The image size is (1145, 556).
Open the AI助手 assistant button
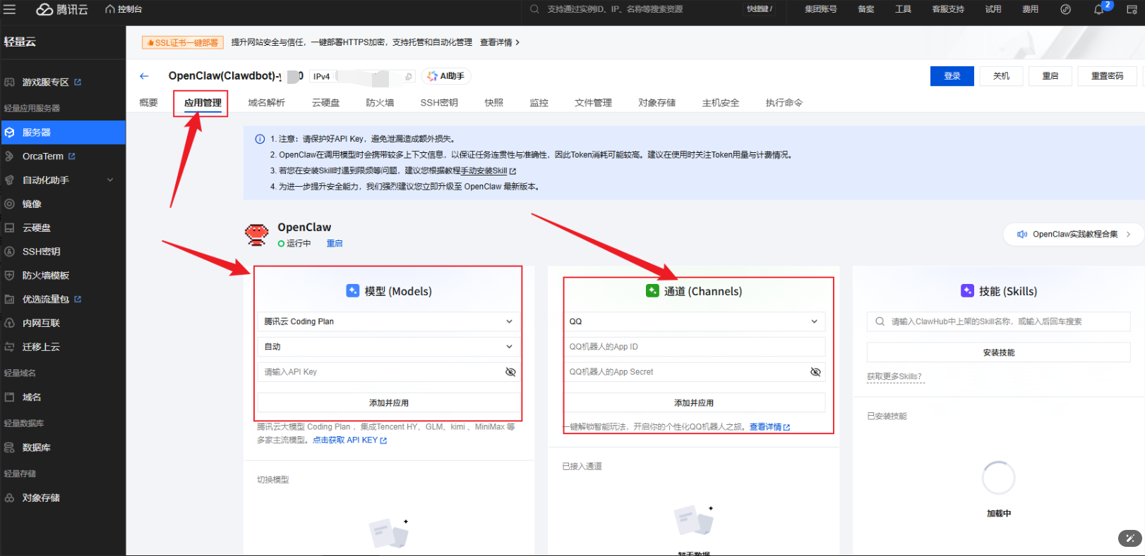(x=447, y=76)
